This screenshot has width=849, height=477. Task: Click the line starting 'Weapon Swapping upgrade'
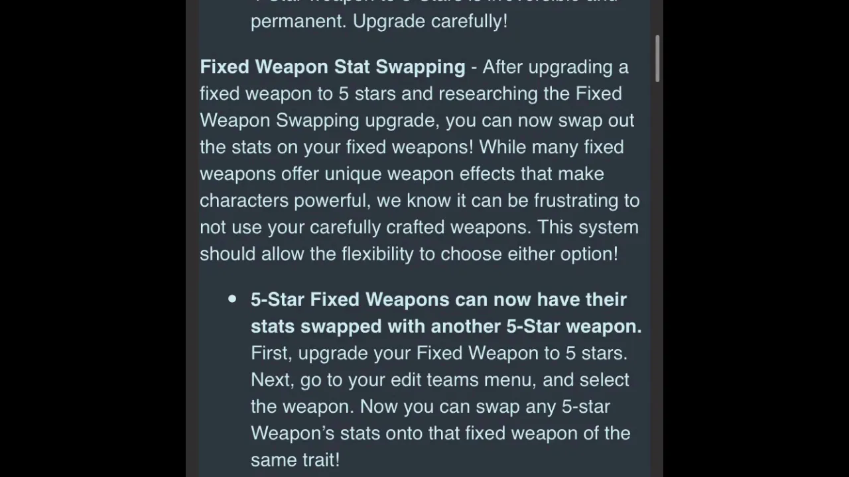tap(417, 121)
